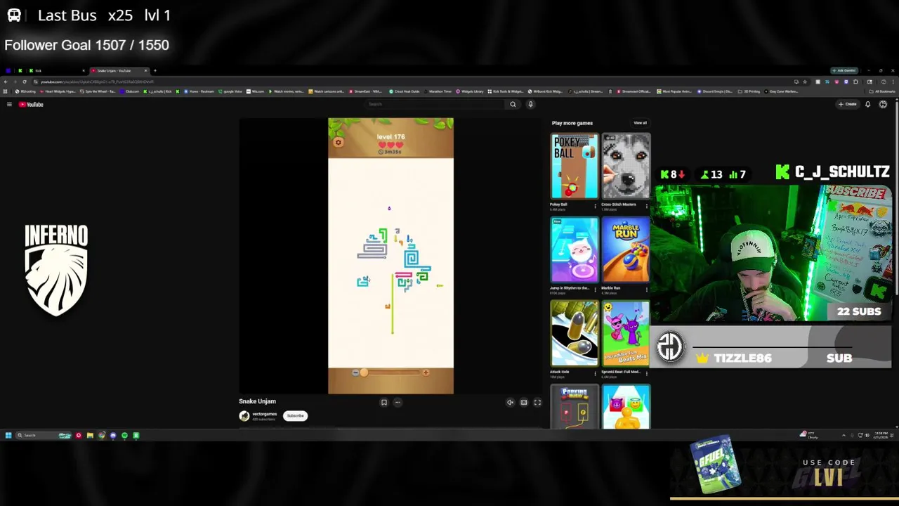Click the Windows taskbar search box
The width and height of the screenshot is (899, 506).
(44, 436)
